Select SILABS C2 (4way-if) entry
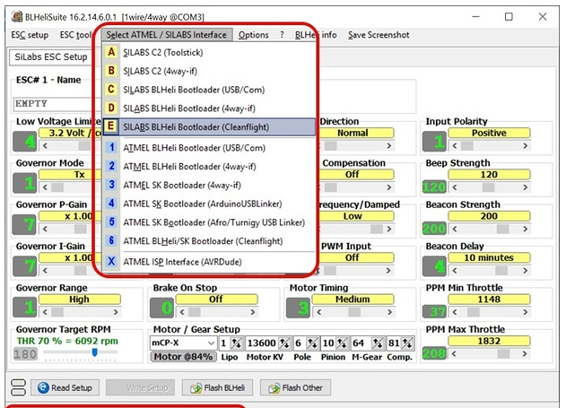The width and height of the screenshot is (566, 408). [208, 71]
